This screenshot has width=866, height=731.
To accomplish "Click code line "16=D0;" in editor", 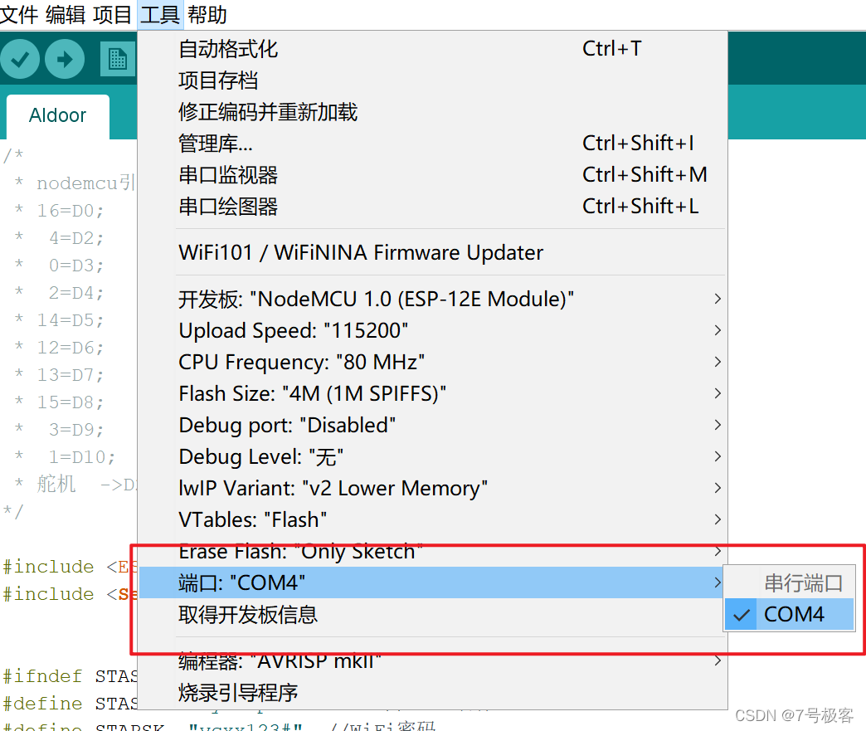I will pyautogui.click(x=71, y=211).
